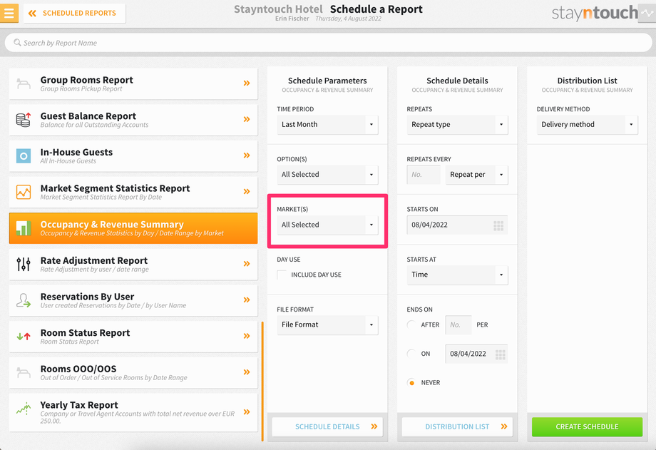Screen dimensions: 656x450
Task: Click the Repeats Every number field
Action: tap(424, 175)
